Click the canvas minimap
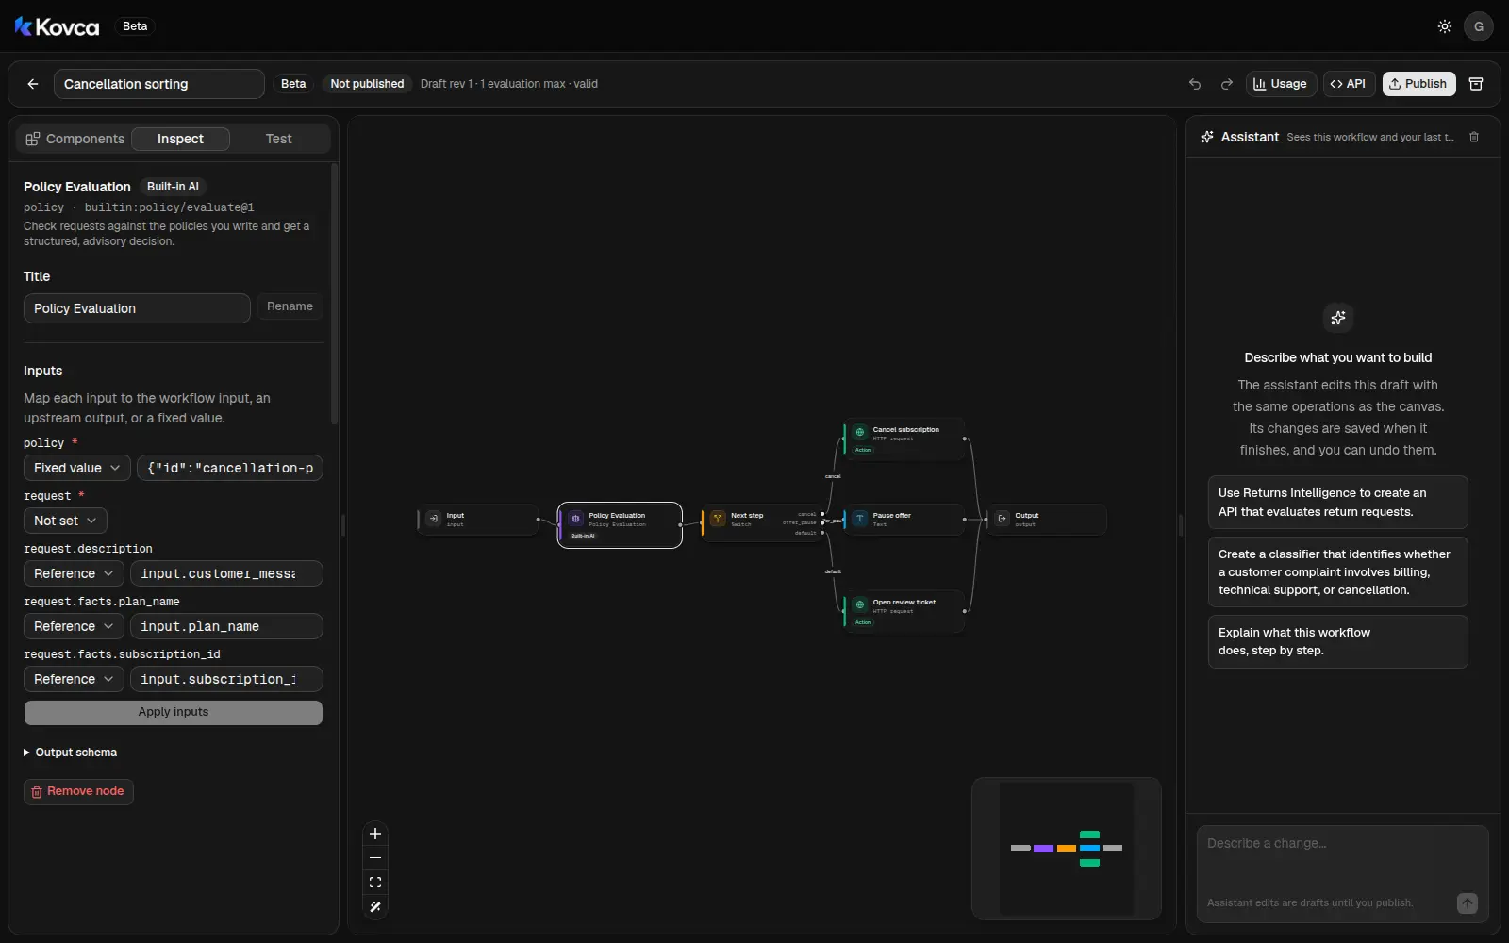Screen dimensions: 1509x943 point(1067,849)
